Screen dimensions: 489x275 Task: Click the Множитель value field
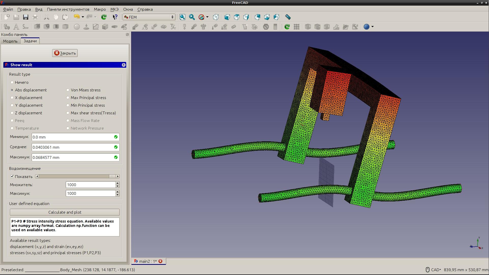(x=90, y=185)
